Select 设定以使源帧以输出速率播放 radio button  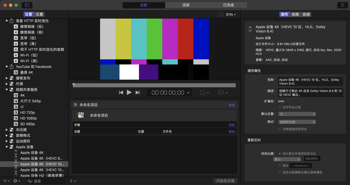point(280,172)
